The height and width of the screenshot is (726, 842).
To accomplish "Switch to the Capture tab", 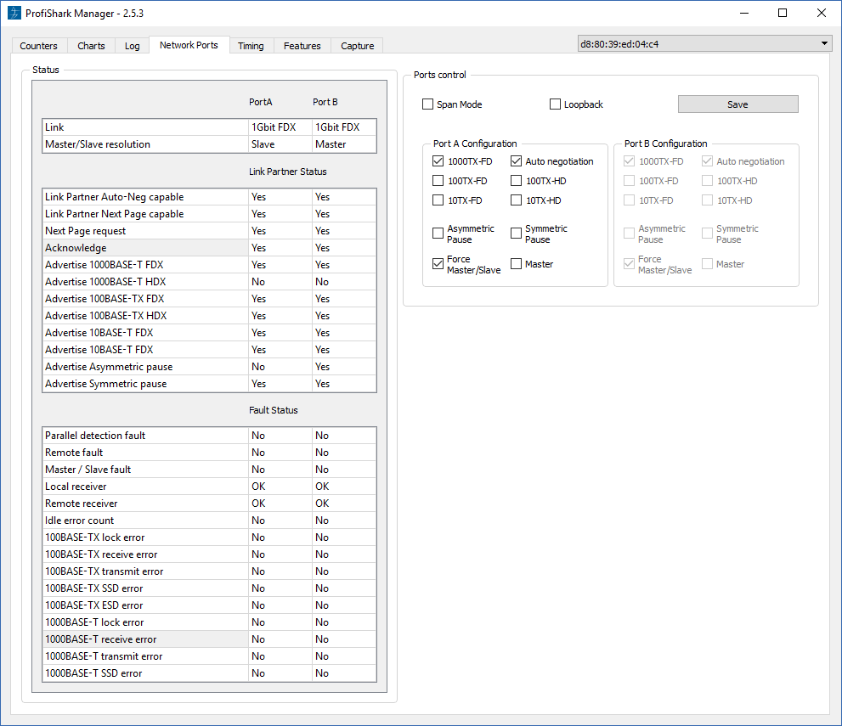I will [x=357, y=46].
